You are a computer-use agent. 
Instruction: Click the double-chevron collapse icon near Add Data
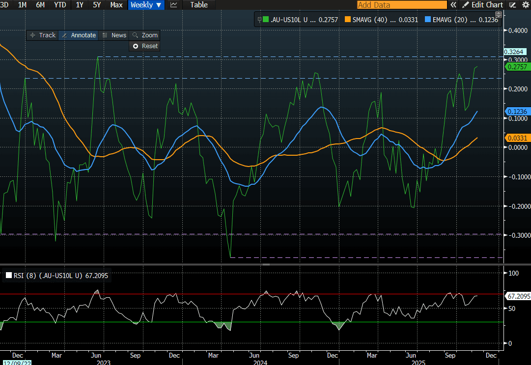[x=454, y=5]
